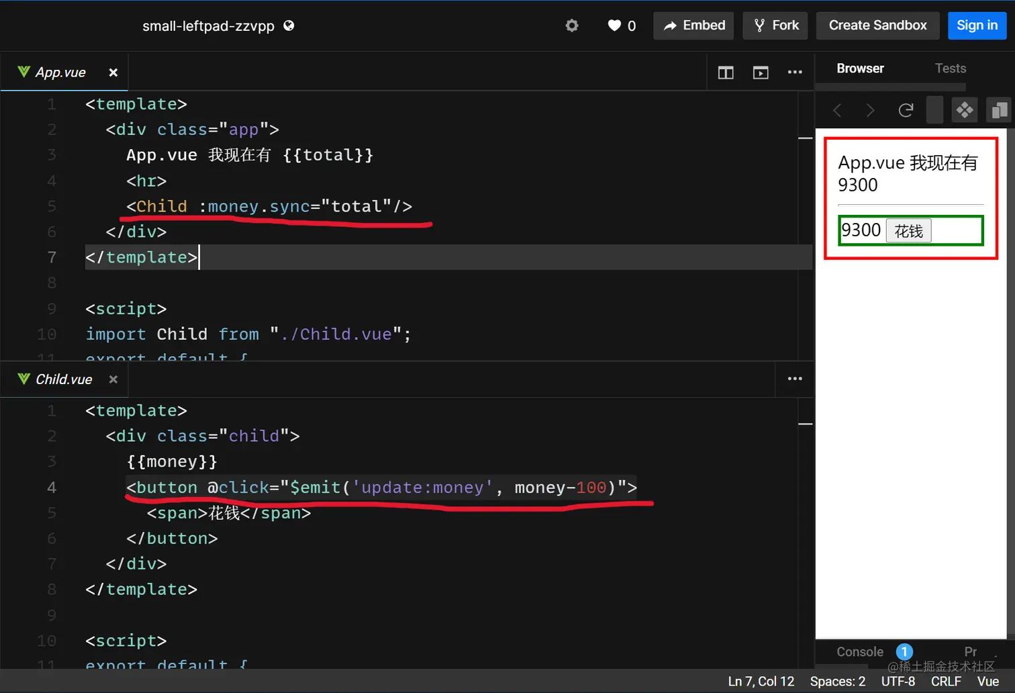Open the preview in a new window

(x=999, y=109)
